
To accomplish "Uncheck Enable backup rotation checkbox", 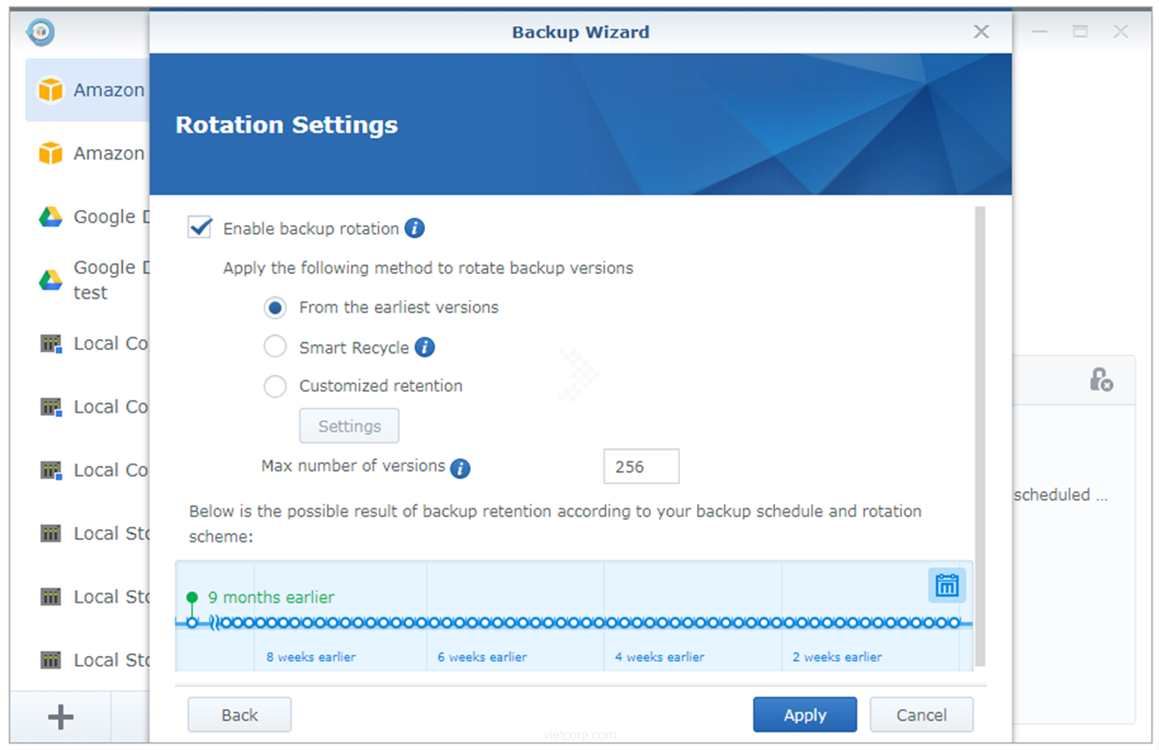I will [x=200, y=228].
